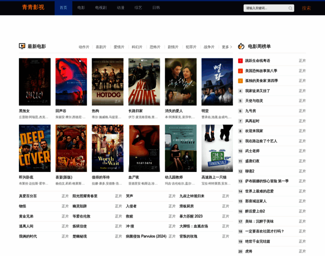Viewport: 325px width, 256px height.
Task: Open the HOTDOG 热狗 poster
Action: (x=108, y=81)
